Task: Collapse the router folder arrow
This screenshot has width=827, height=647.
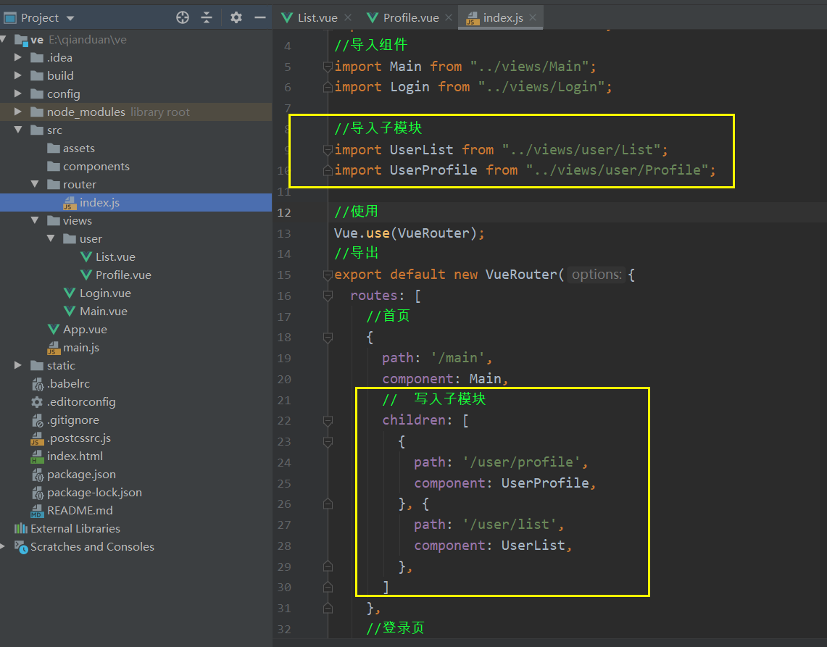Action: 34,184
